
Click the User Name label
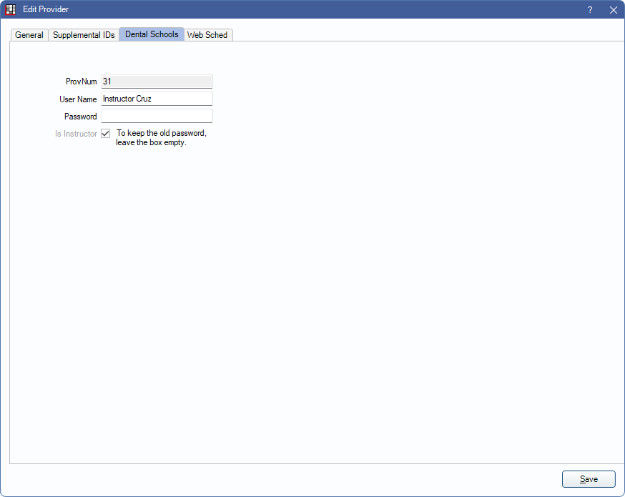(x=78, y=99)
